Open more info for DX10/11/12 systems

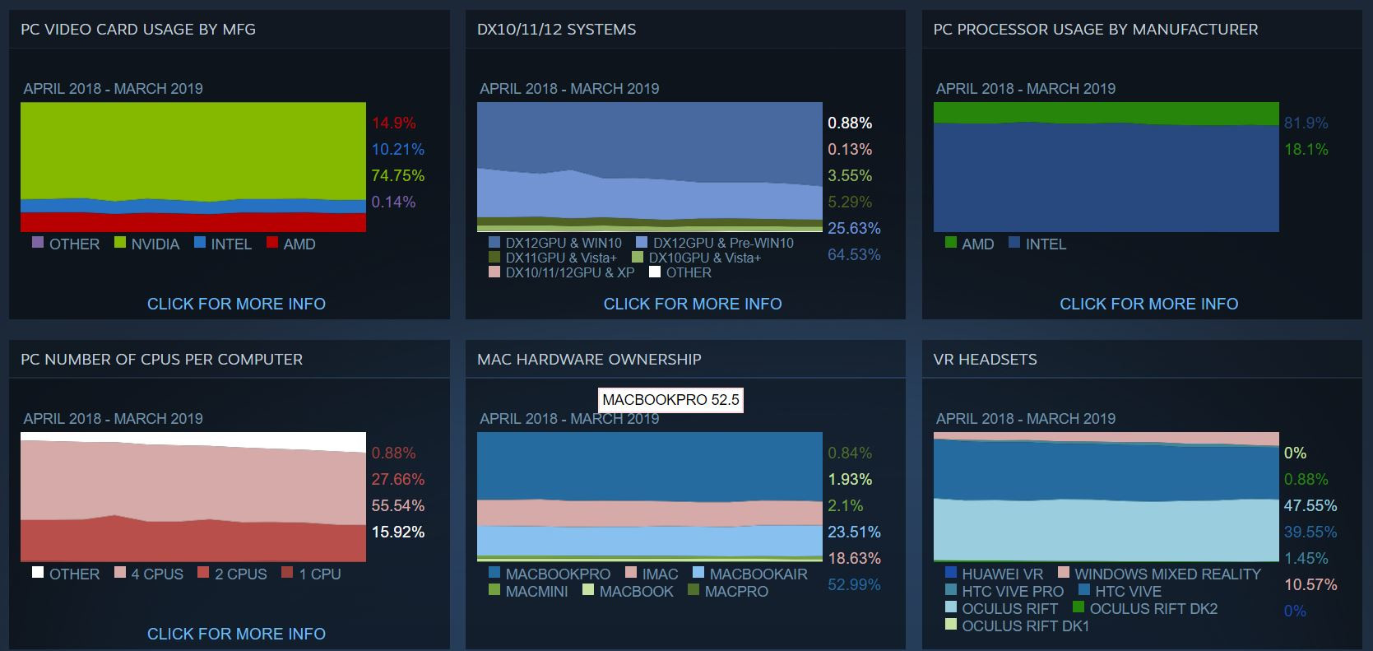693,304
